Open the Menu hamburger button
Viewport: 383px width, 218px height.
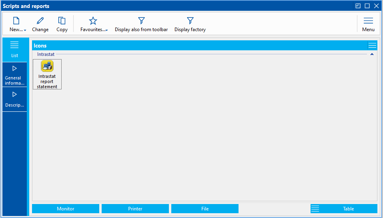pos(368,24)
